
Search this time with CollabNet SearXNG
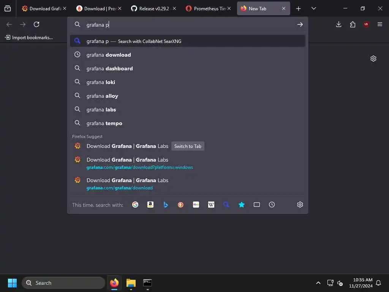pos(226,205)
